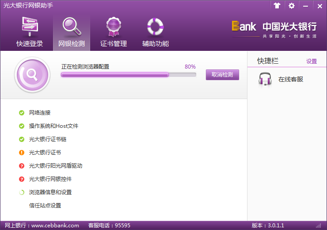
Task: Select the 网银检测 magnifier icon
Action: (71, 27)
